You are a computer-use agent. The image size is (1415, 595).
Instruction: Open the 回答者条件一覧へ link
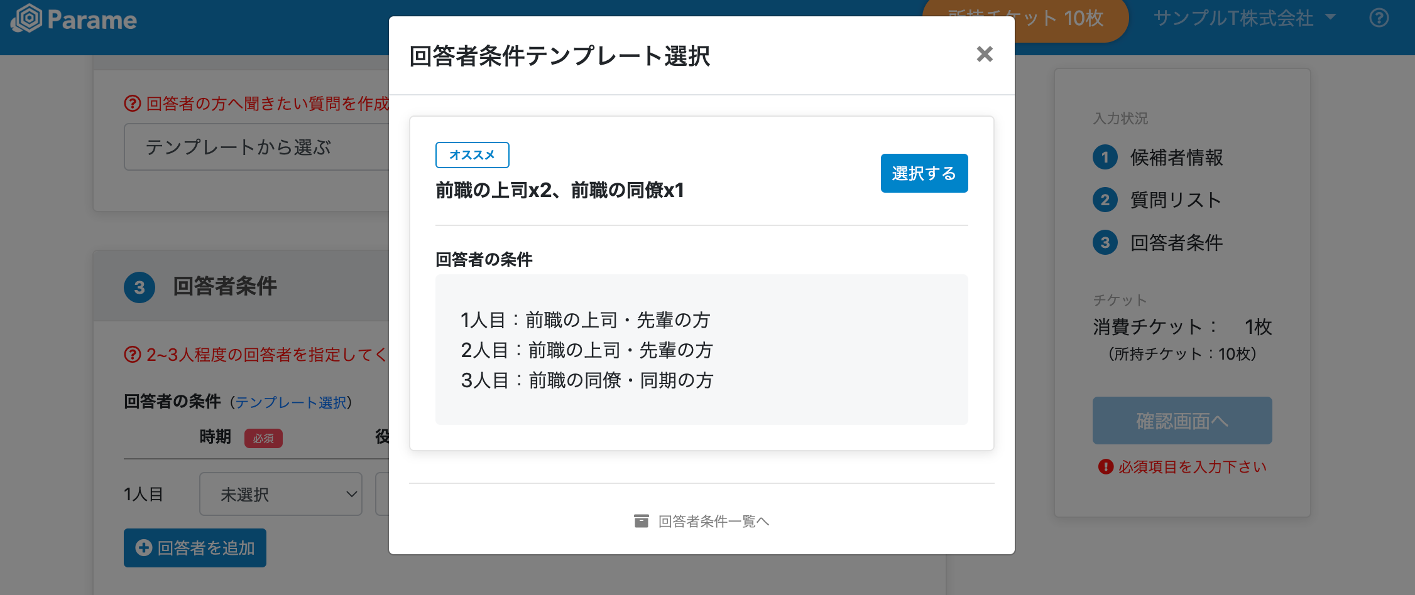click(x=713, y=521)
